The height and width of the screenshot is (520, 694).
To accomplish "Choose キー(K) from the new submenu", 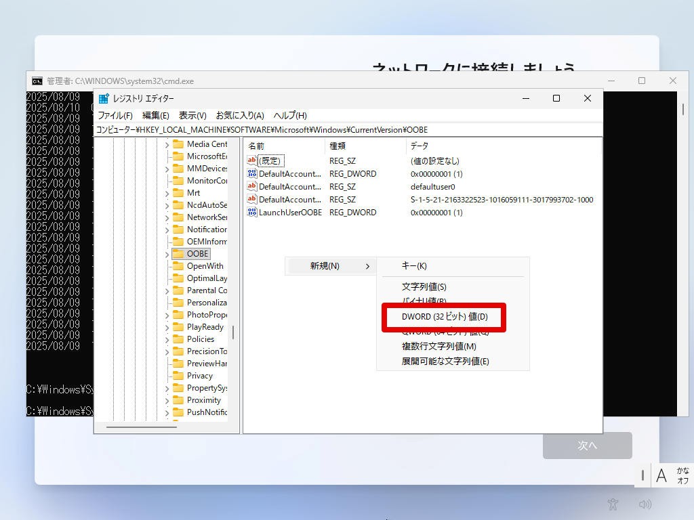I will (453, 265).
